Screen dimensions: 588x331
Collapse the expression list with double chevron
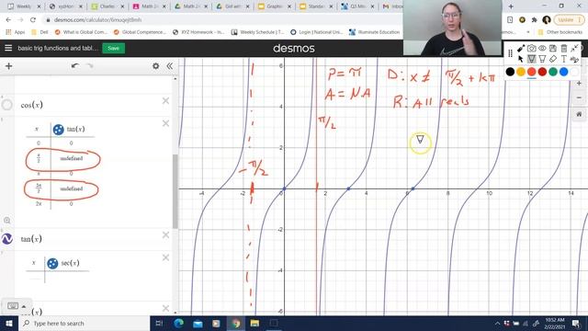click(x=169, y=66)
